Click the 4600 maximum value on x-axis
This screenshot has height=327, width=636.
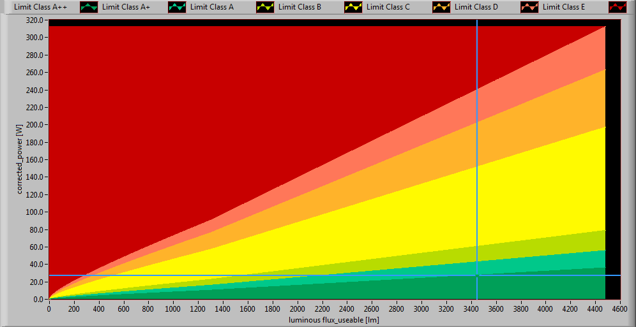coord(617,309)
